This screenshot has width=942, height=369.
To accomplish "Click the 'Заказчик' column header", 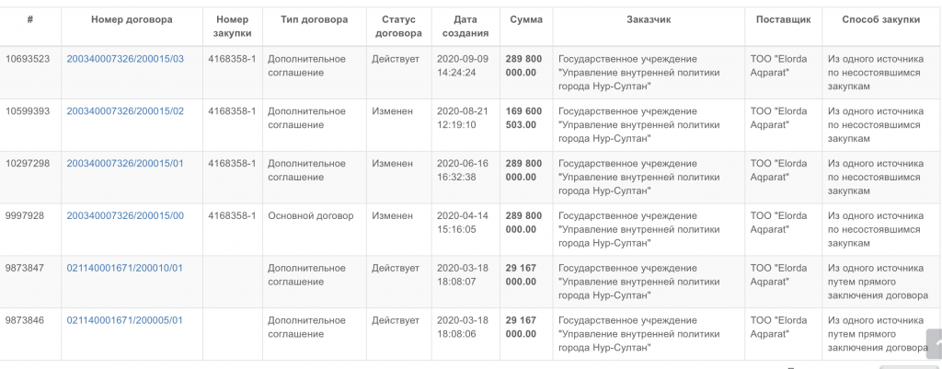I will point(649,20).
